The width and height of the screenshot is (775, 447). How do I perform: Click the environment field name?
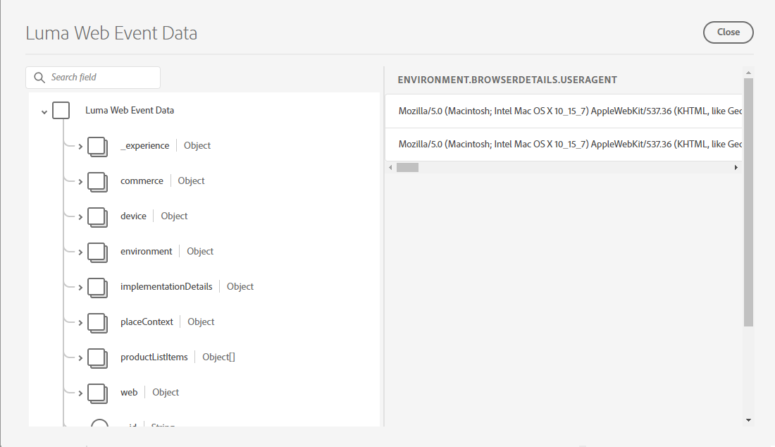[x=147, y=251]
